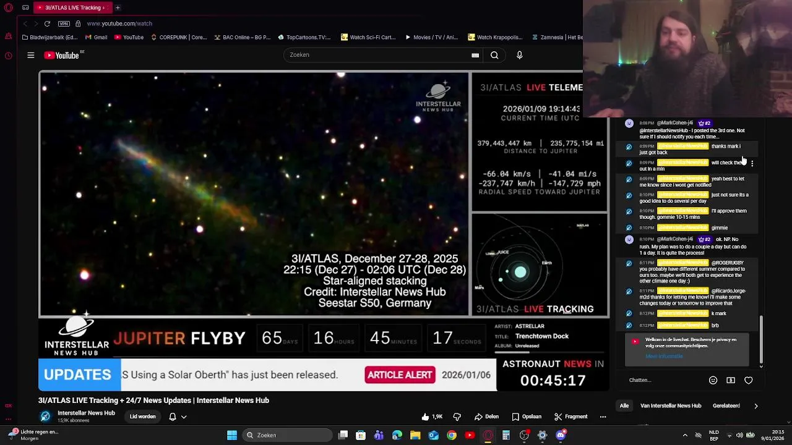792x445 pixels.
Task: Open the BAC Online bookmark
Action: pos(242,37)
